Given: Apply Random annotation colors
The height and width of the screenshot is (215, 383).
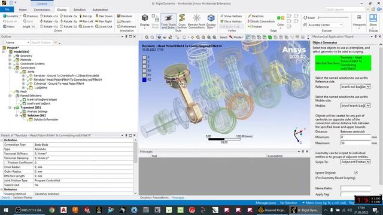Looking at the screenshot, I should pos(124,16).
